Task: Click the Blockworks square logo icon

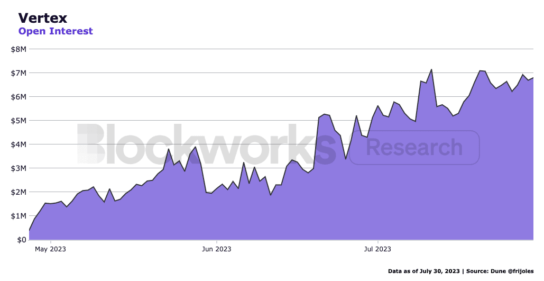Action: point(91,144)
